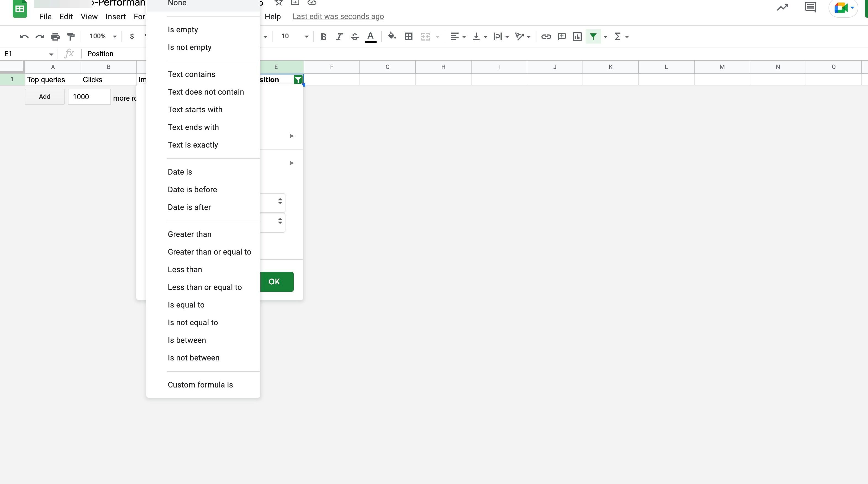Image resolution: width=868 pixels, height=484 pixels.
Task: Open File menu
Action: point(45,17)
